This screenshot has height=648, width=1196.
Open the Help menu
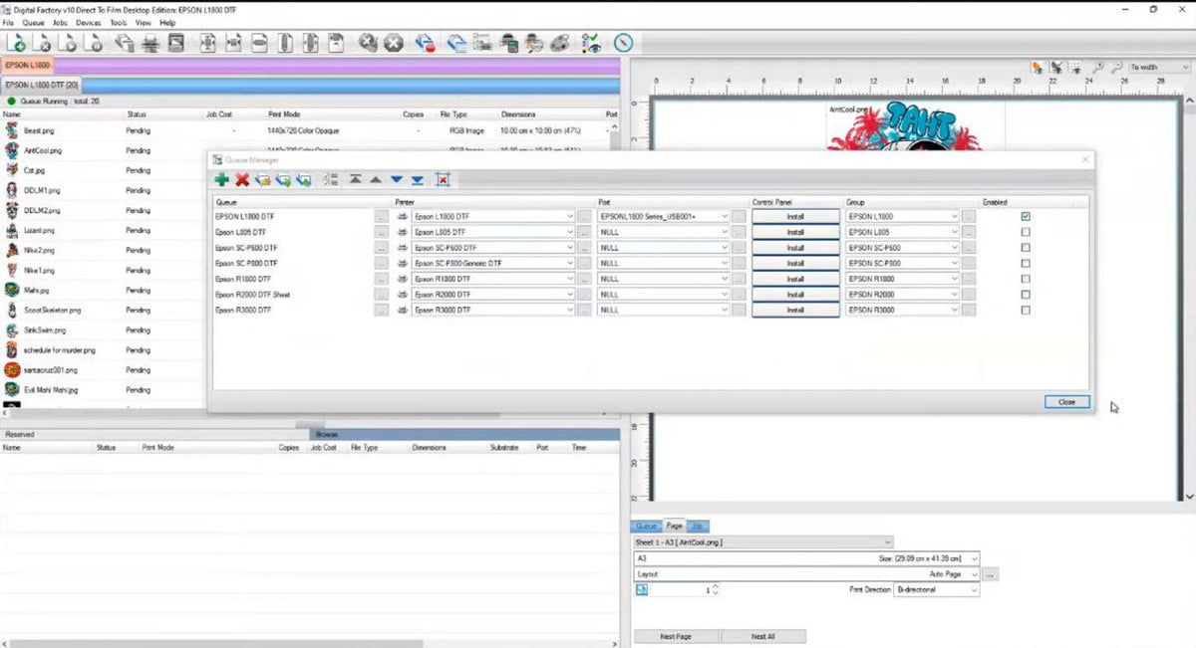pyautogui.click(x=166, y=22)
